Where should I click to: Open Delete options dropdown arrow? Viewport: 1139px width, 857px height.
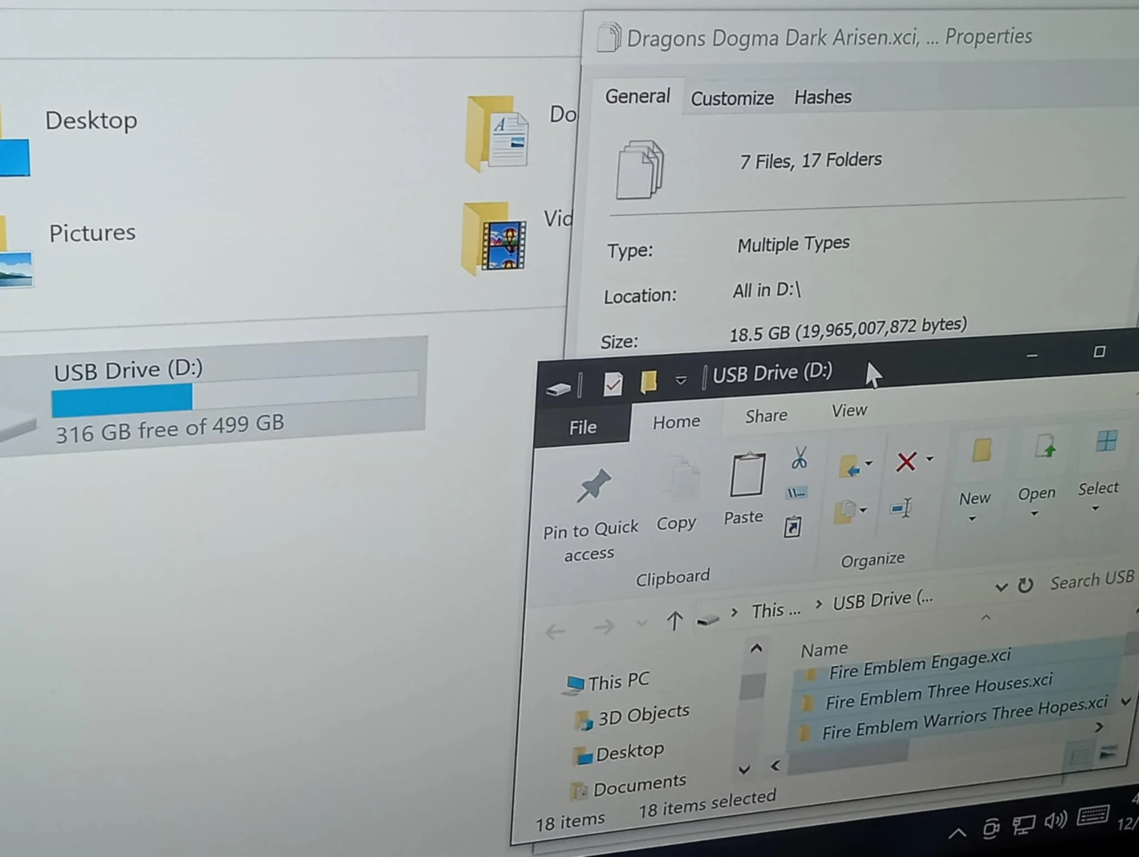coord(930,459)
